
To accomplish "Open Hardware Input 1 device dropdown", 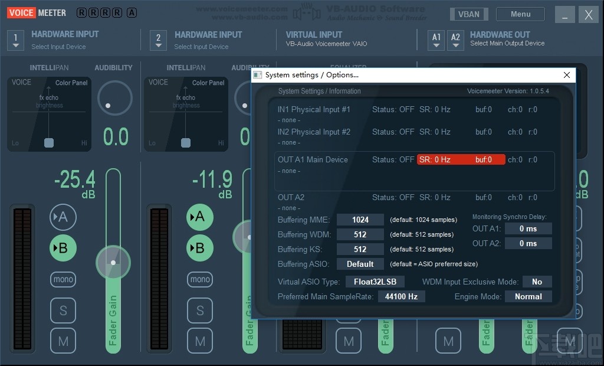I will coord(16,40).
